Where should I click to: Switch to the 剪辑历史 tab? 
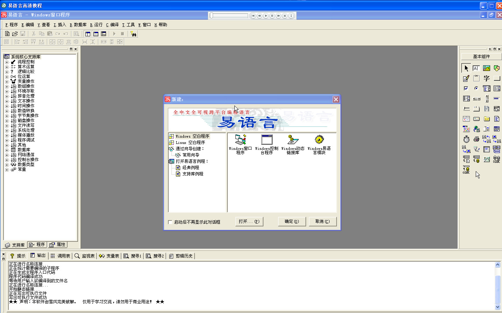(x=181, y=256)
